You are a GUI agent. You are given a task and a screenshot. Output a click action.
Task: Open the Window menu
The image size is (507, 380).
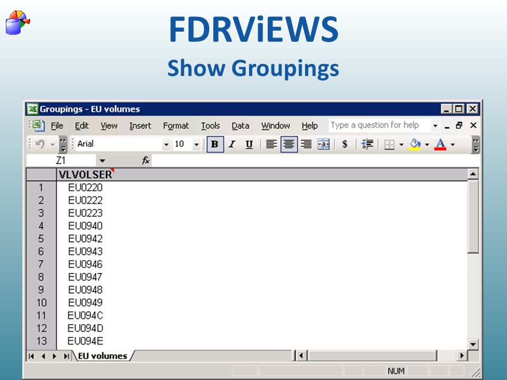[276, 126]
